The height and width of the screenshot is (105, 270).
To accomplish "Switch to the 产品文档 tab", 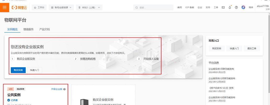I will tap(44, 29).
